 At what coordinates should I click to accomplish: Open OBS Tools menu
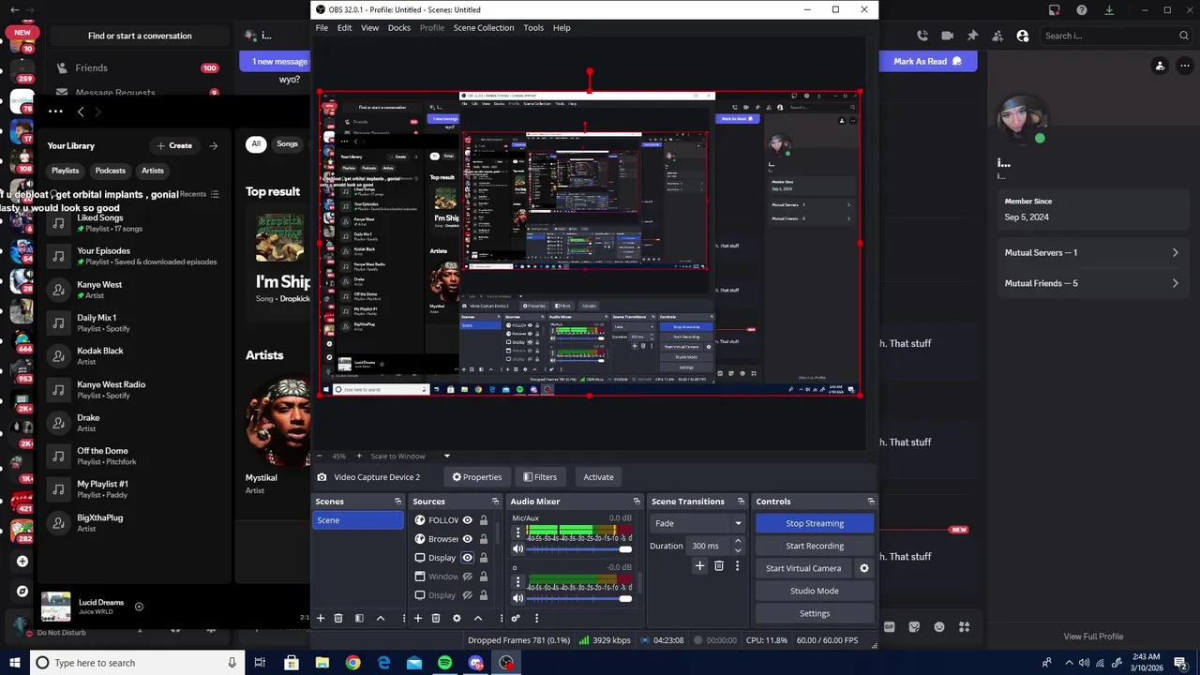tap(533, 28)
